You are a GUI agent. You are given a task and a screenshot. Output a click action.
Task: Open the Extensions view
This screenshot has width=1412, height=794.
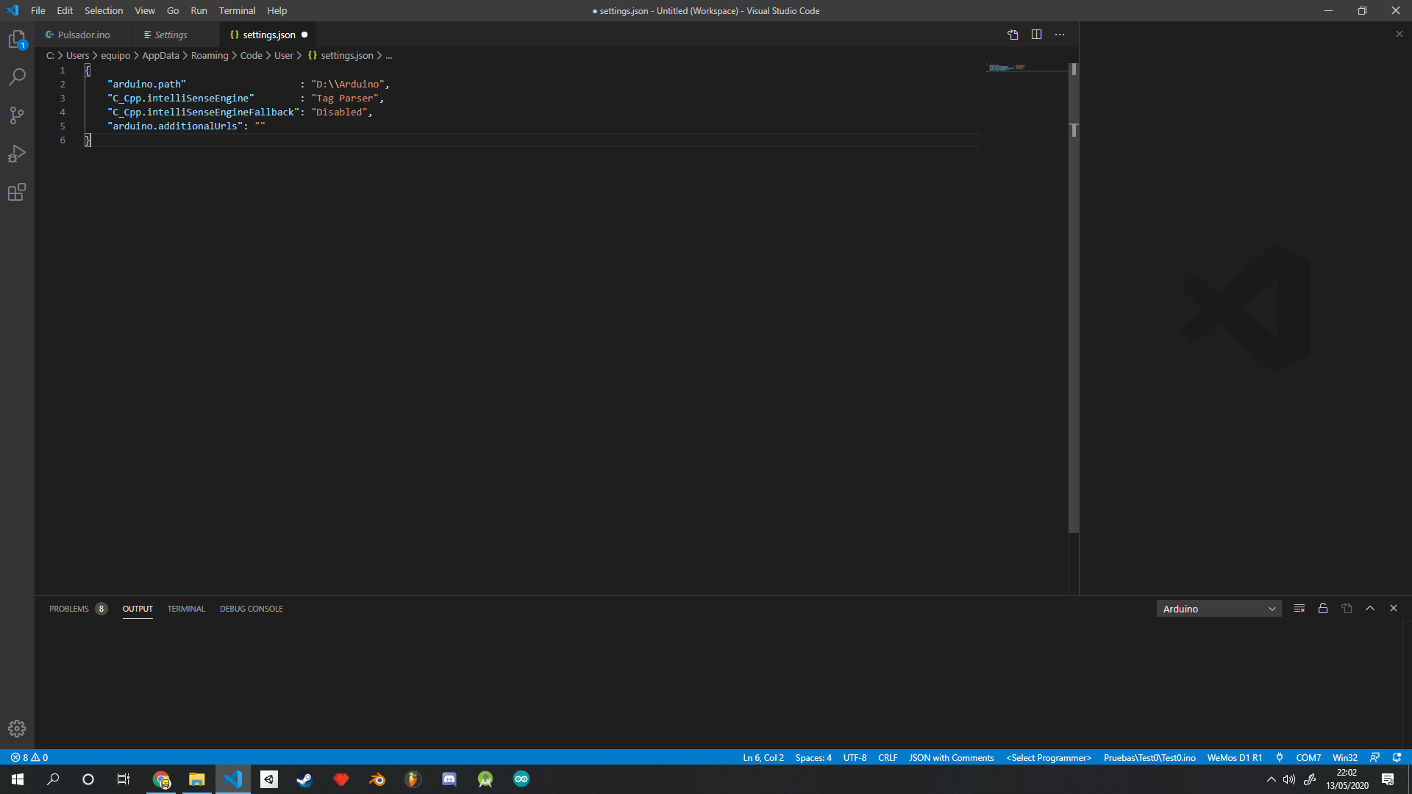click(16, 192)
